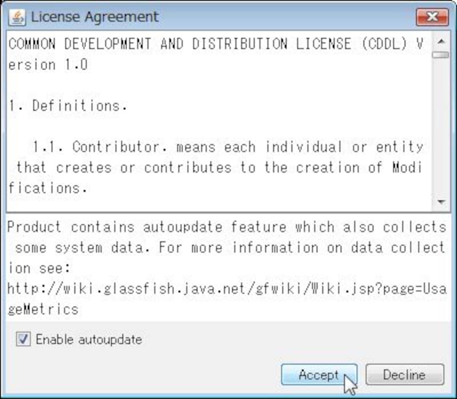The image size is (457, 399).
Task: Uncheck the Enable autoupdate checkbox
Action: coord(23,340)
